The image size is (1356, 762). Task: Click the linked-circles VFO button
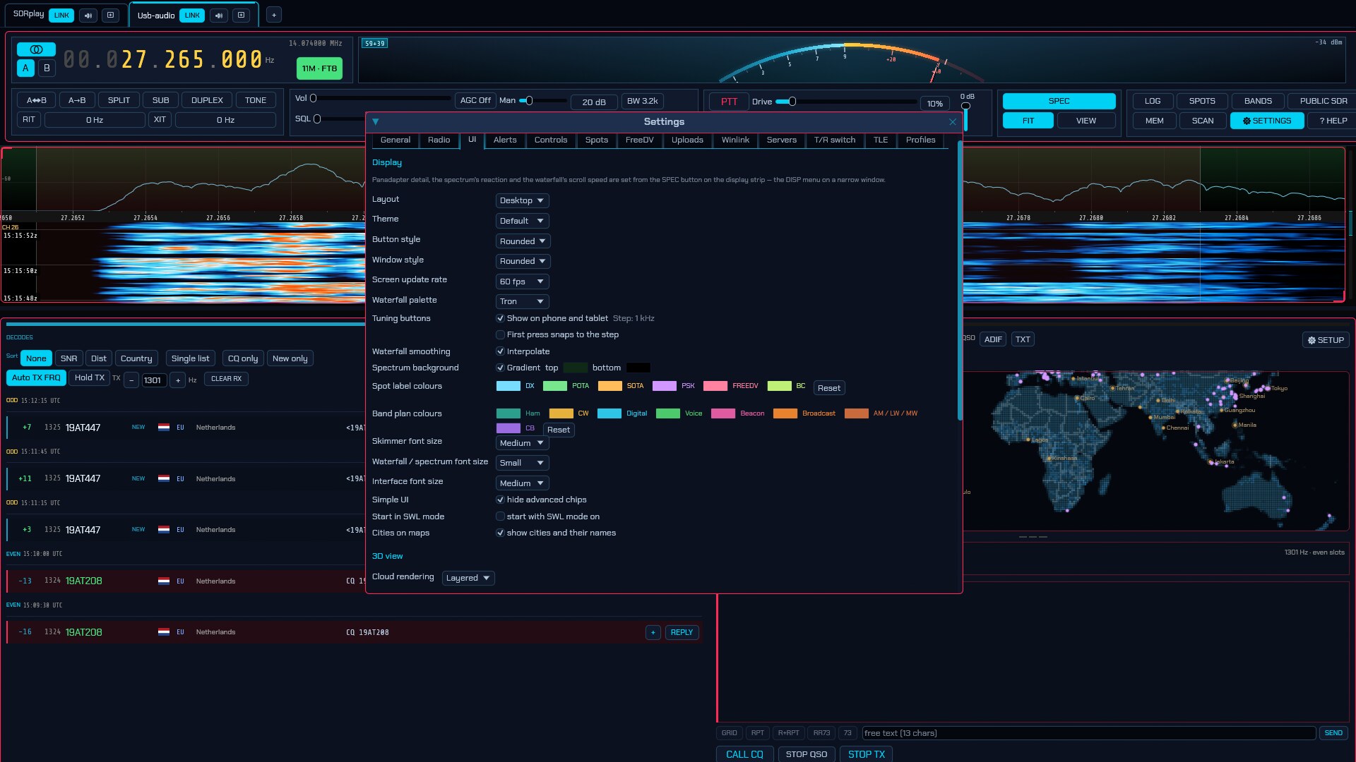pyautogui.click(x=36, y=49)
